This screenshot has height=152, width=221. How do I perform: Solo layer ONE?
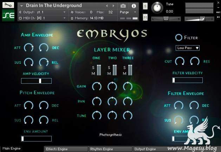[x=93, y=68]
